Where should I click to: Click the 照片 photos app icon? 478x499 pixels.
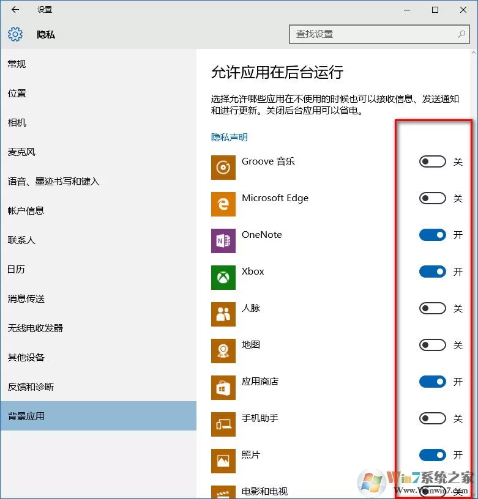pos(223,461)
